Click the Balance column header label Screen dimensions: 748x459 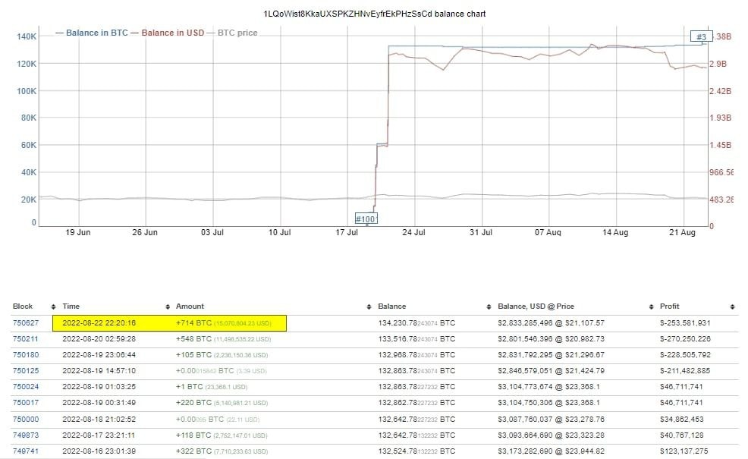click(x=392, y=307)
